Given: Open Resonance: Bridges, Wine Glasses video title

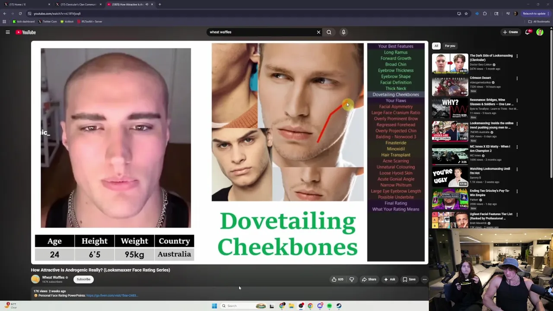Looking at the screenshot, I should (x=492, y=102).
